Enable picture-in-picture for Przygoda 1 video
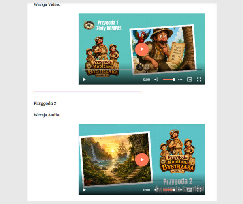Image resolution: width=243 pixels, height=204 pixels. pyautogui.click(x=190, y=79)
